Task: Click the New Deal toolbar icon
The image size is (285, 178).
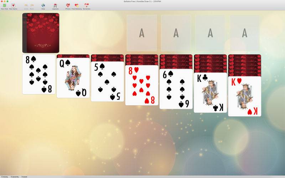Action: (4, 5)
